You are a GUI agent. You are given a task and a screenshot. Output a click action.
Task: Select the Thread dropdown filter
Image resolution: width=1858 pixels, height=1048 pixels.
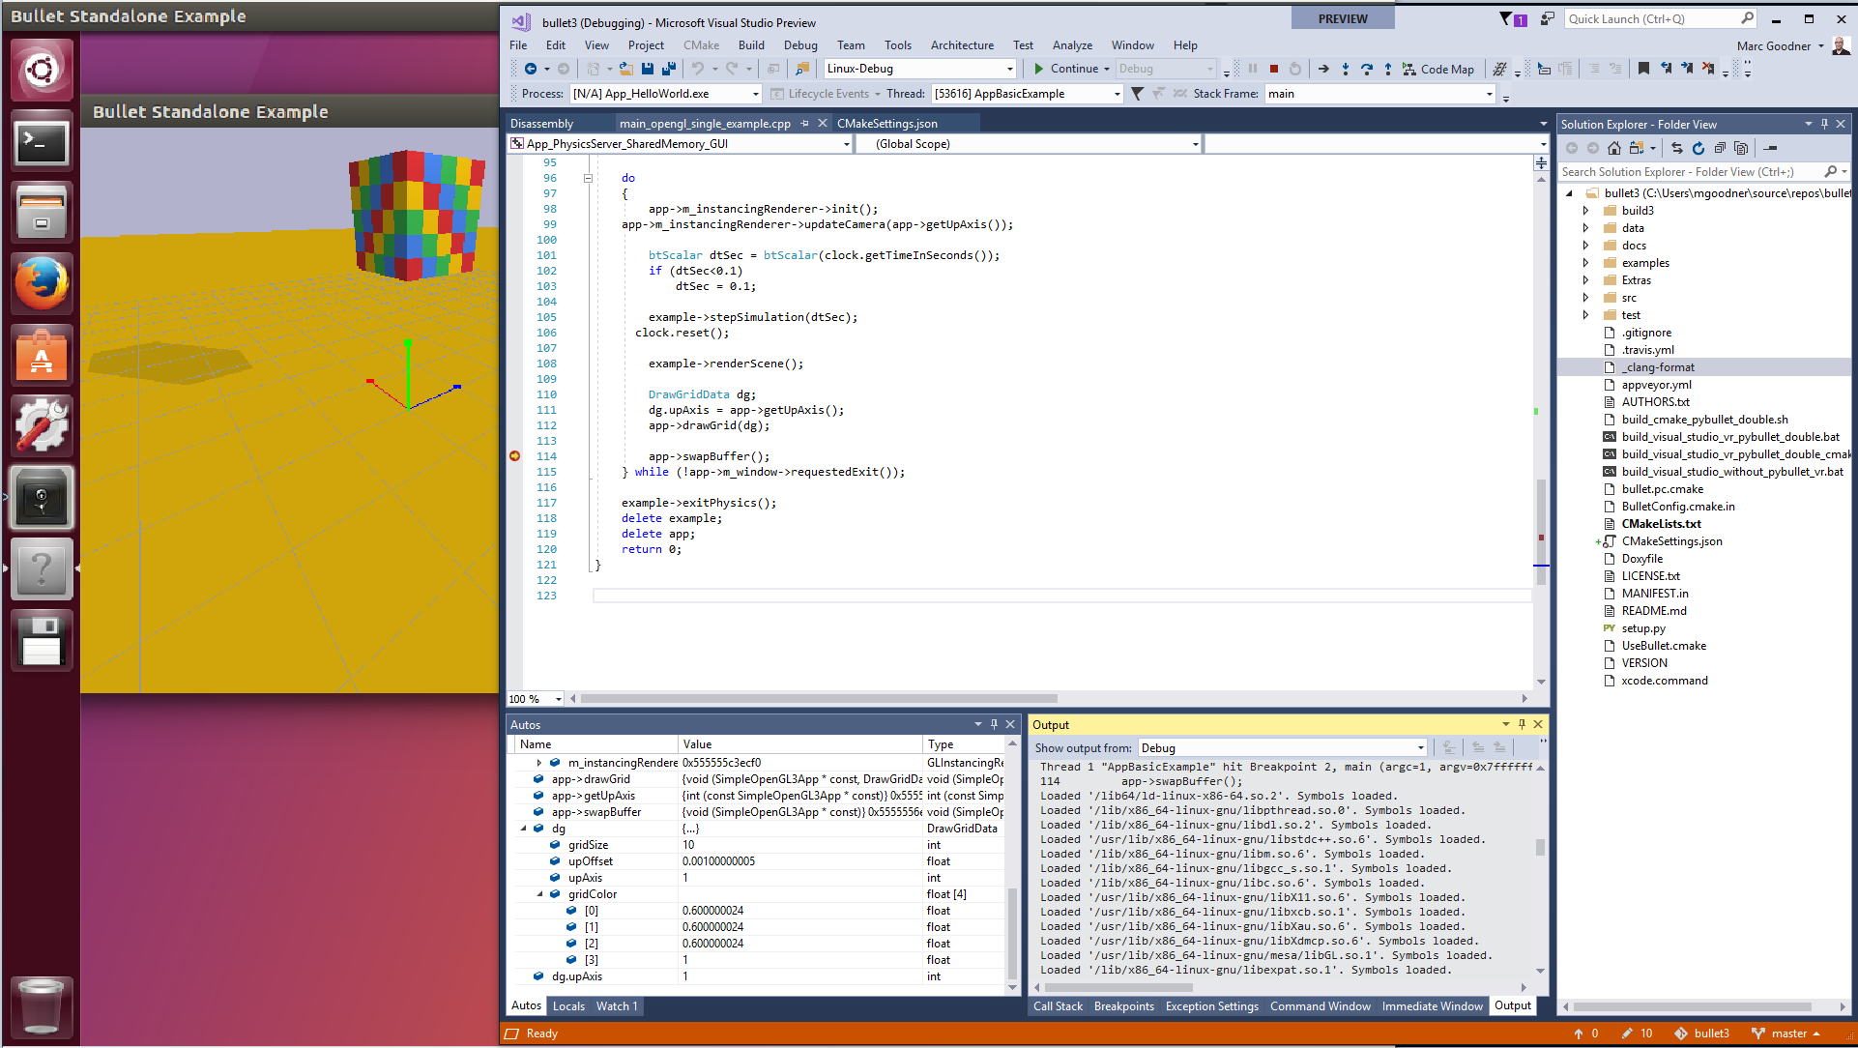(1021, 92)
